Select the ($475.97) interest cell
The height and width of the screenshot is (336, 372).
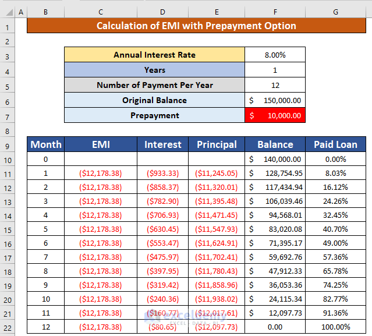click(x=162, y=257)
